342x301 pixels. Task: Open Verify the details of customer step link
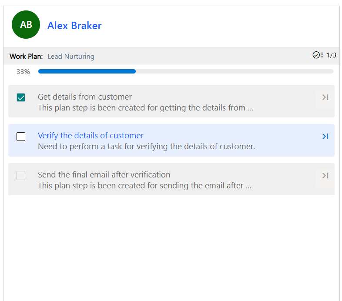91,136
